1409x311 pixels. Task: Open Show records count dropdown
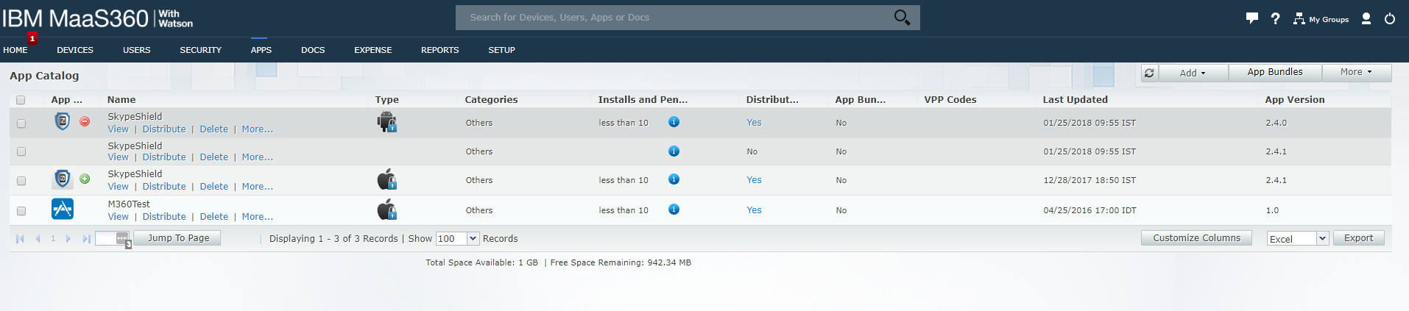[x=473, y=238]
